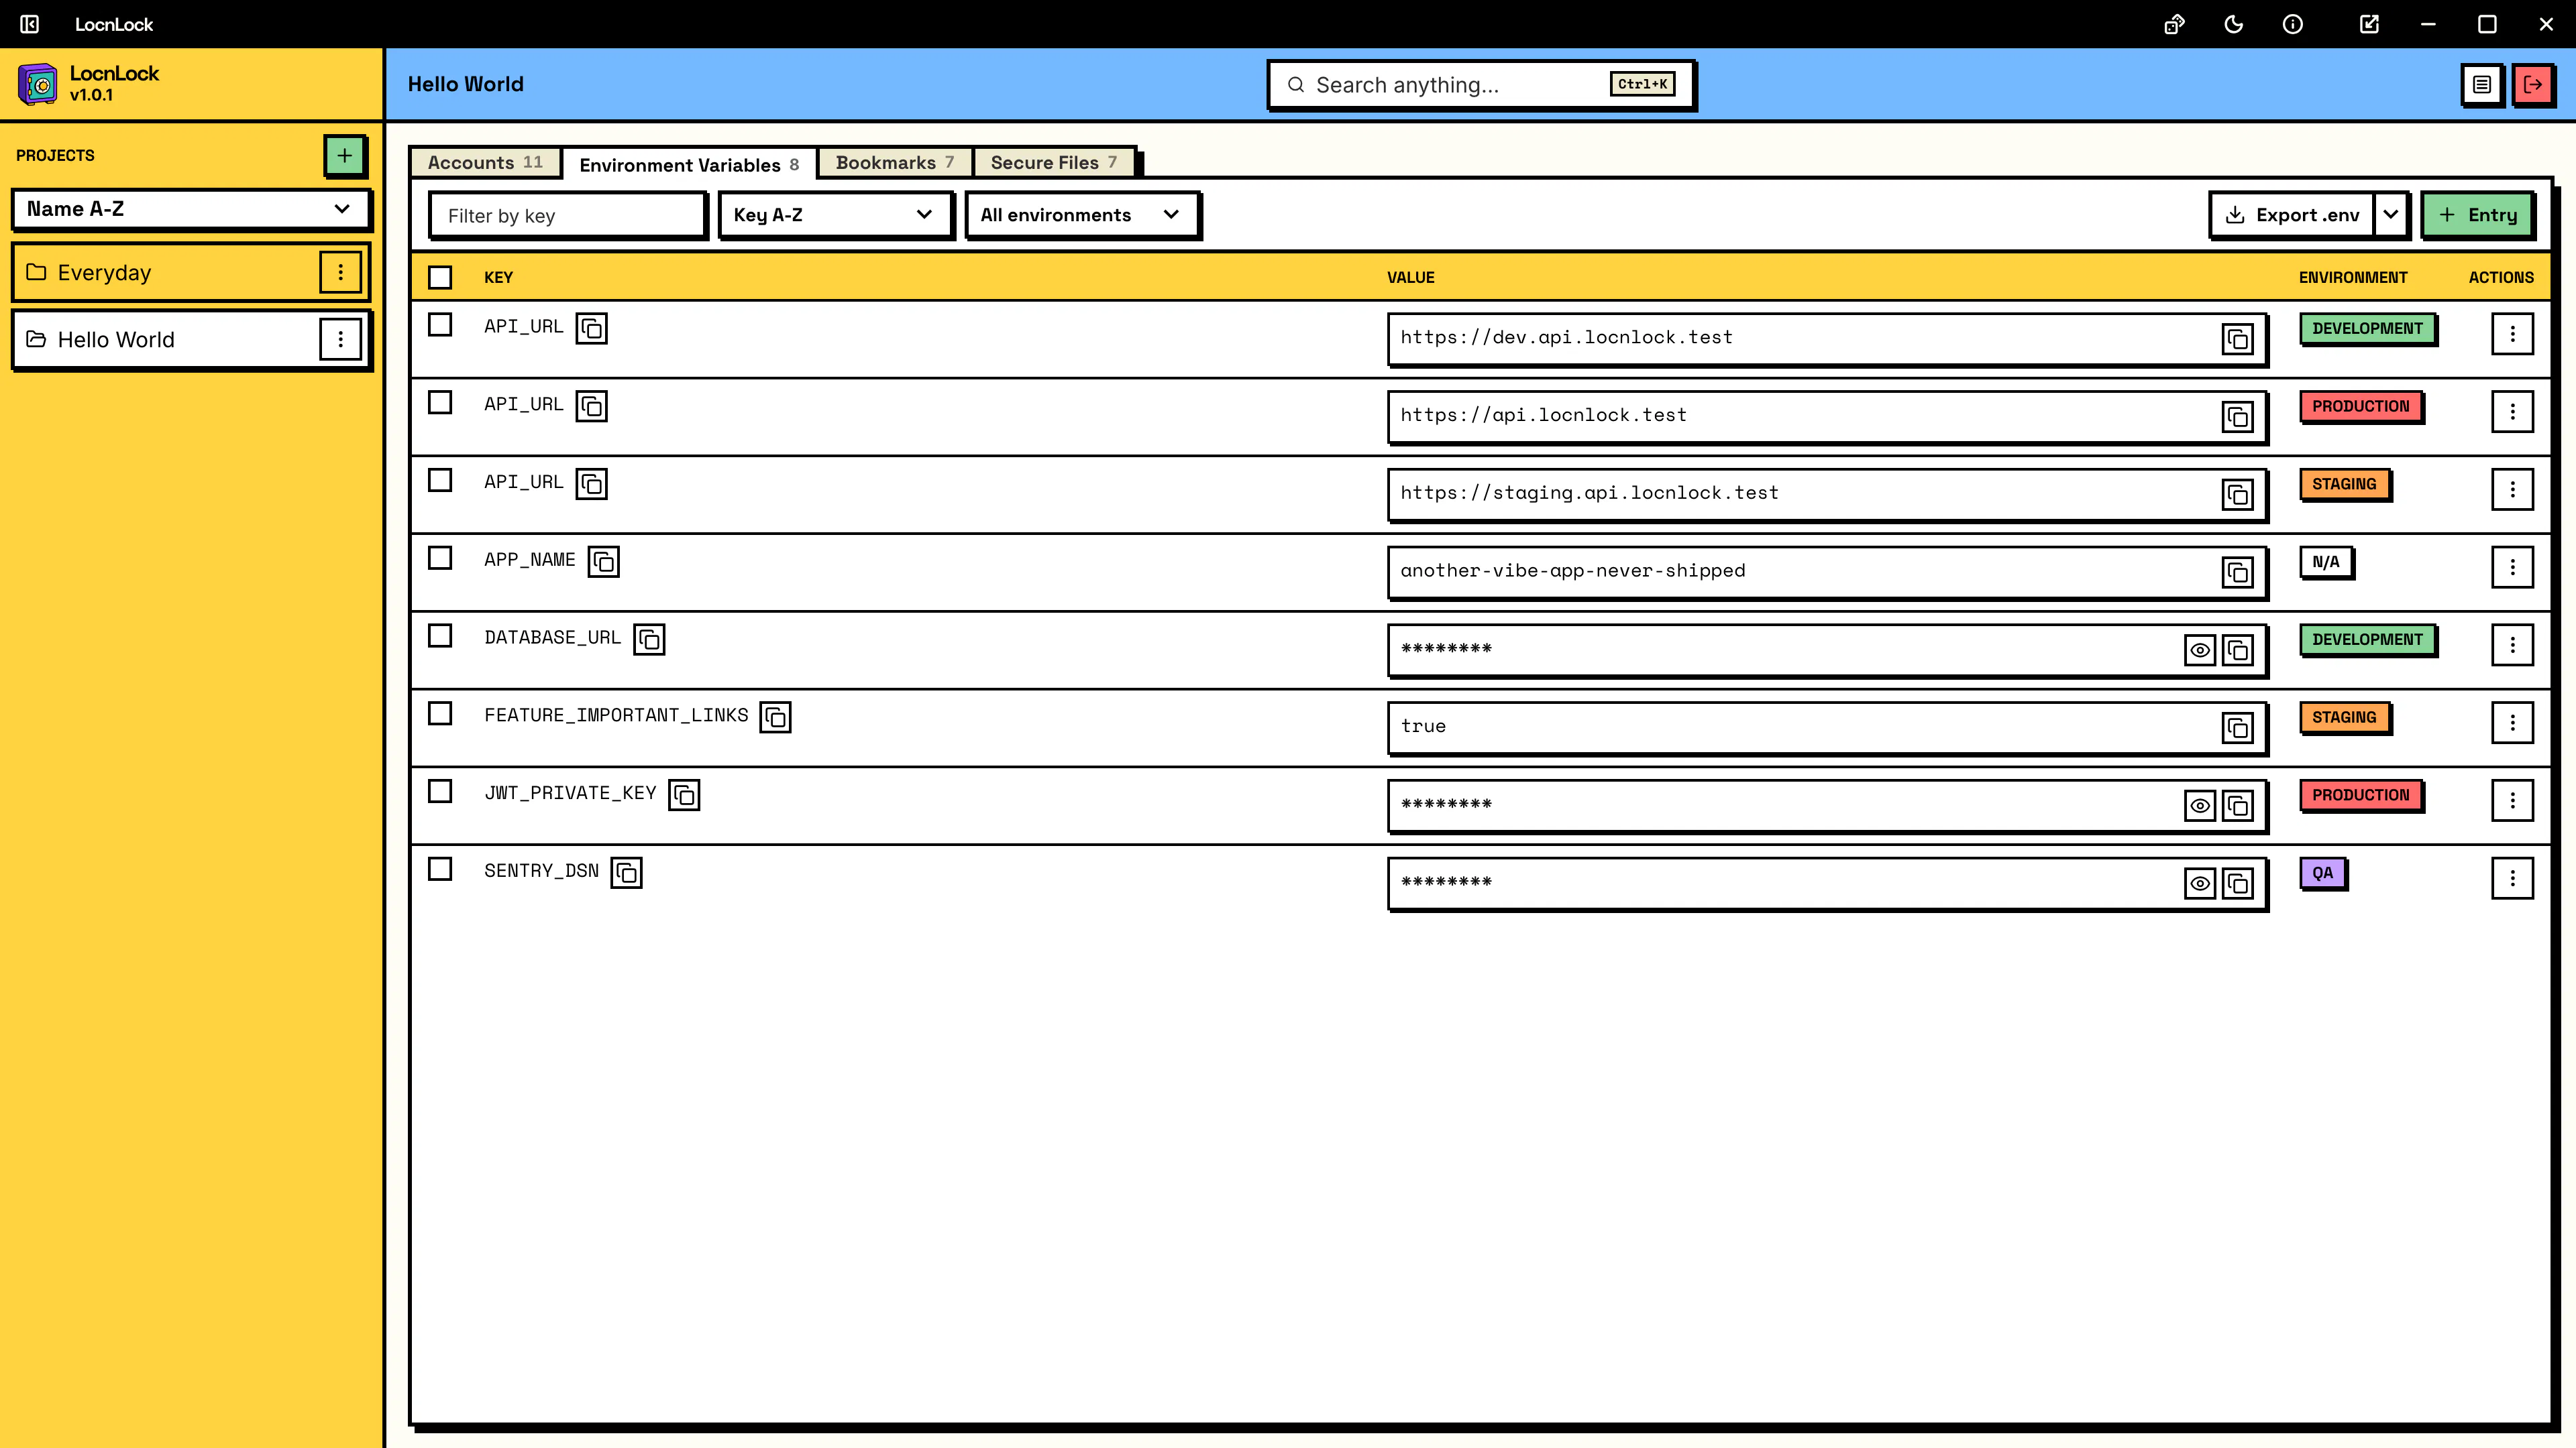Click the Export .env button
The height and width of the screenshot is (1448, 2576).
(2292, 215)
